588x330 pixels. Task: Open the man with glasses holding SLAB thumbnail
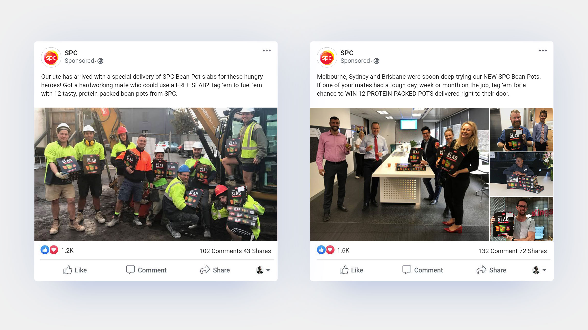pyautogui.click(x=521, y=219)
